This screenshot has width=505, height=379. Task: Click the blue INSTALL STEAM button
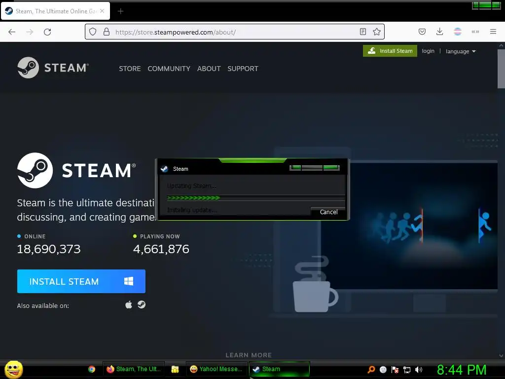tap(81, 281)
